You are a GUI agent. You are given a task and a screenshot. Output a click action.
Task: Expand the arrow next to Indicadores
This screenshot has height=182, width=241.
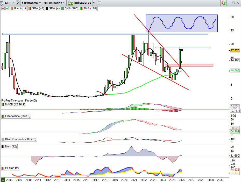coord(94,3)
